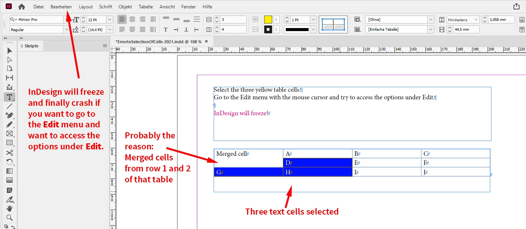
Task: Click the merge cells icon
Action: click(255, 19)
